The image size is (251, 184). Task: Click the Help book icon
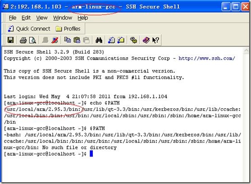(x=146, y=40)
